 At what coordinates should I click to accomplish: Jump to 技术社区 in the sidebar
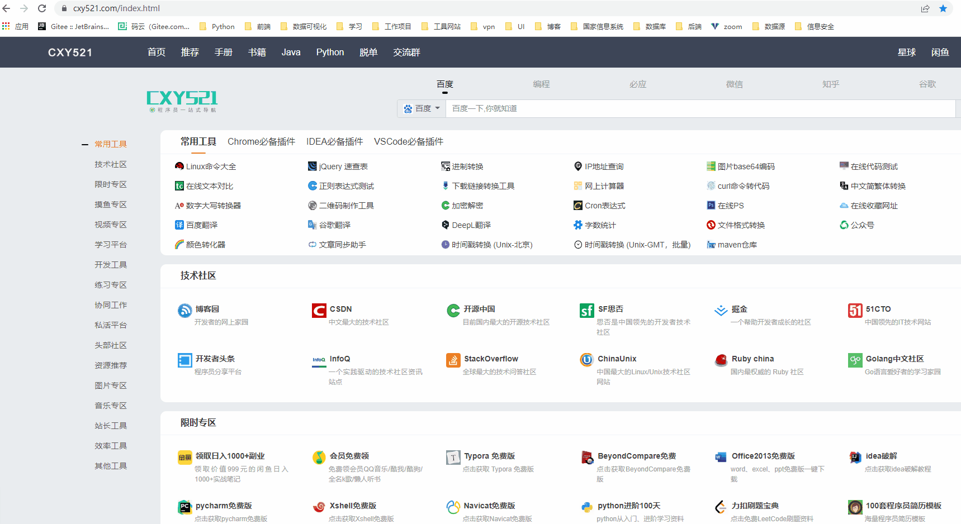click(x=111, y=164)
